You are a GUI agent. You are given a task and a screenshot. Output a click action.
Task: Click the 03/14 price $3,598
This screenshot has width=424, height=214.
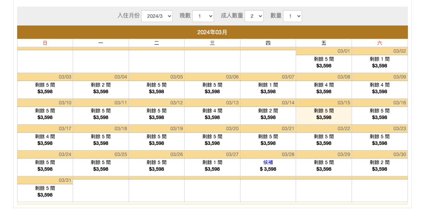268,118
